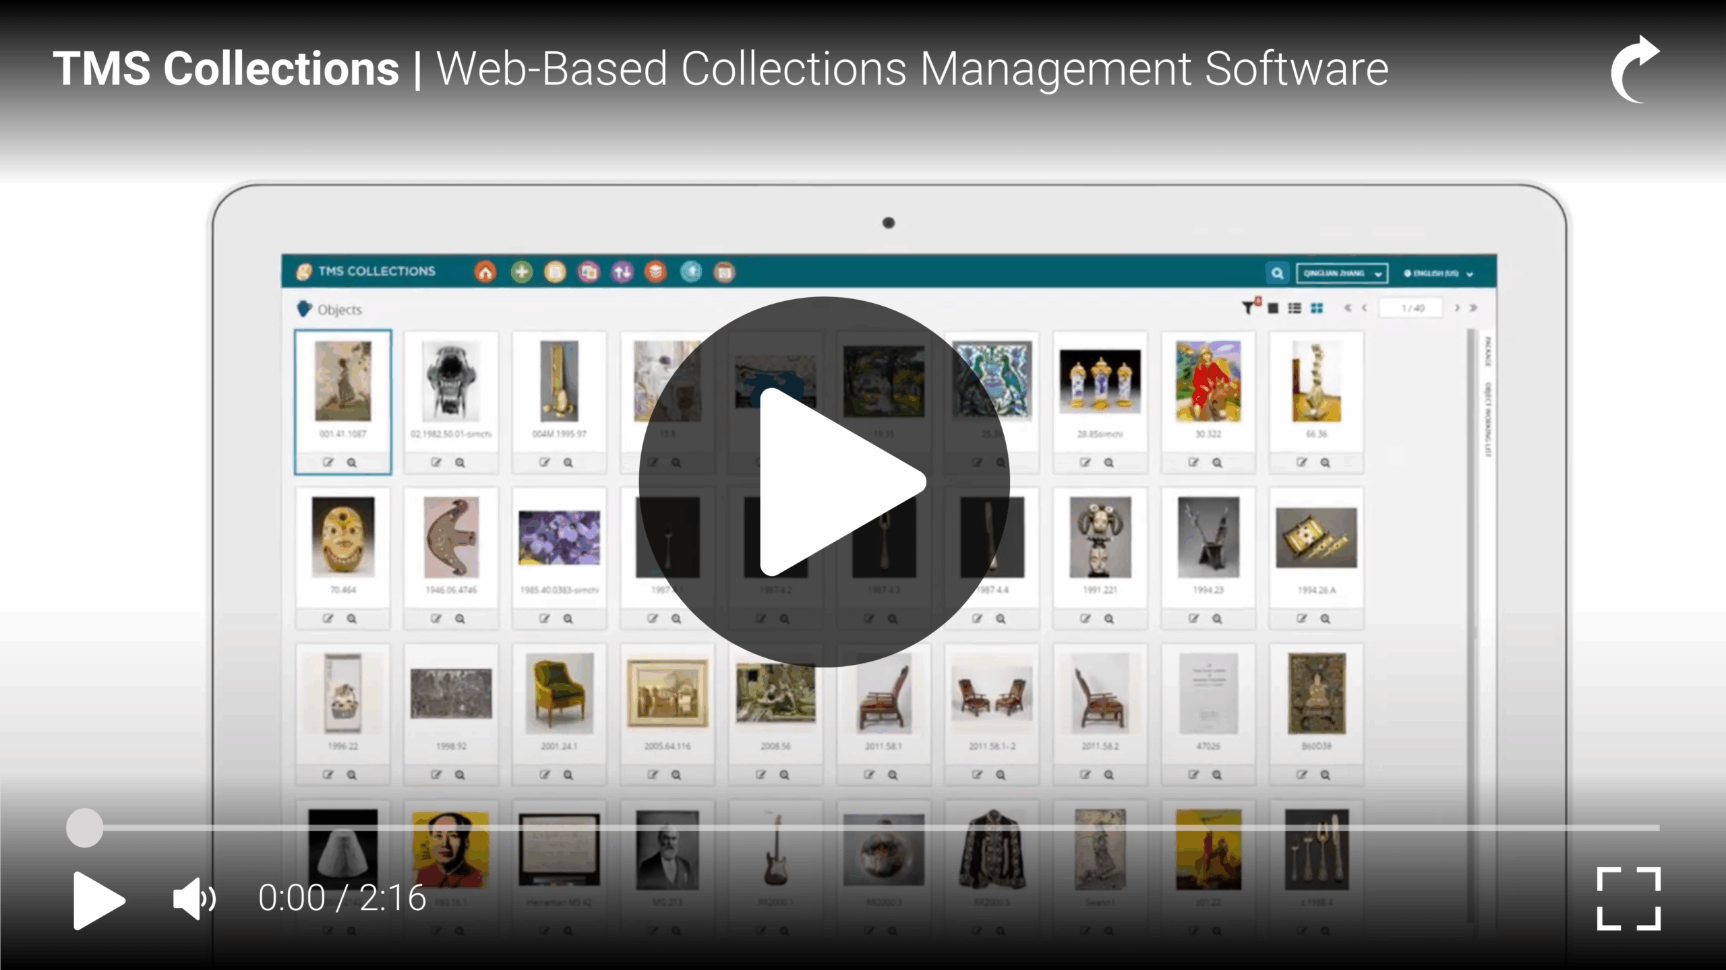Enter fullscreen mode
Image resolution: width=1726 pixels, height=970 pixels.
(1628, 899)
